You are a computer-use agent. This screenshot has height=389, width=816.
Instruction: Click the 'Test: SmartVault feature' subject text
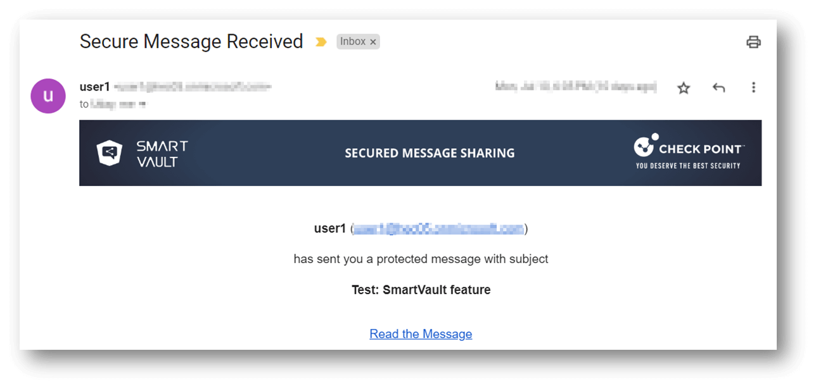[x=421, y=290]
